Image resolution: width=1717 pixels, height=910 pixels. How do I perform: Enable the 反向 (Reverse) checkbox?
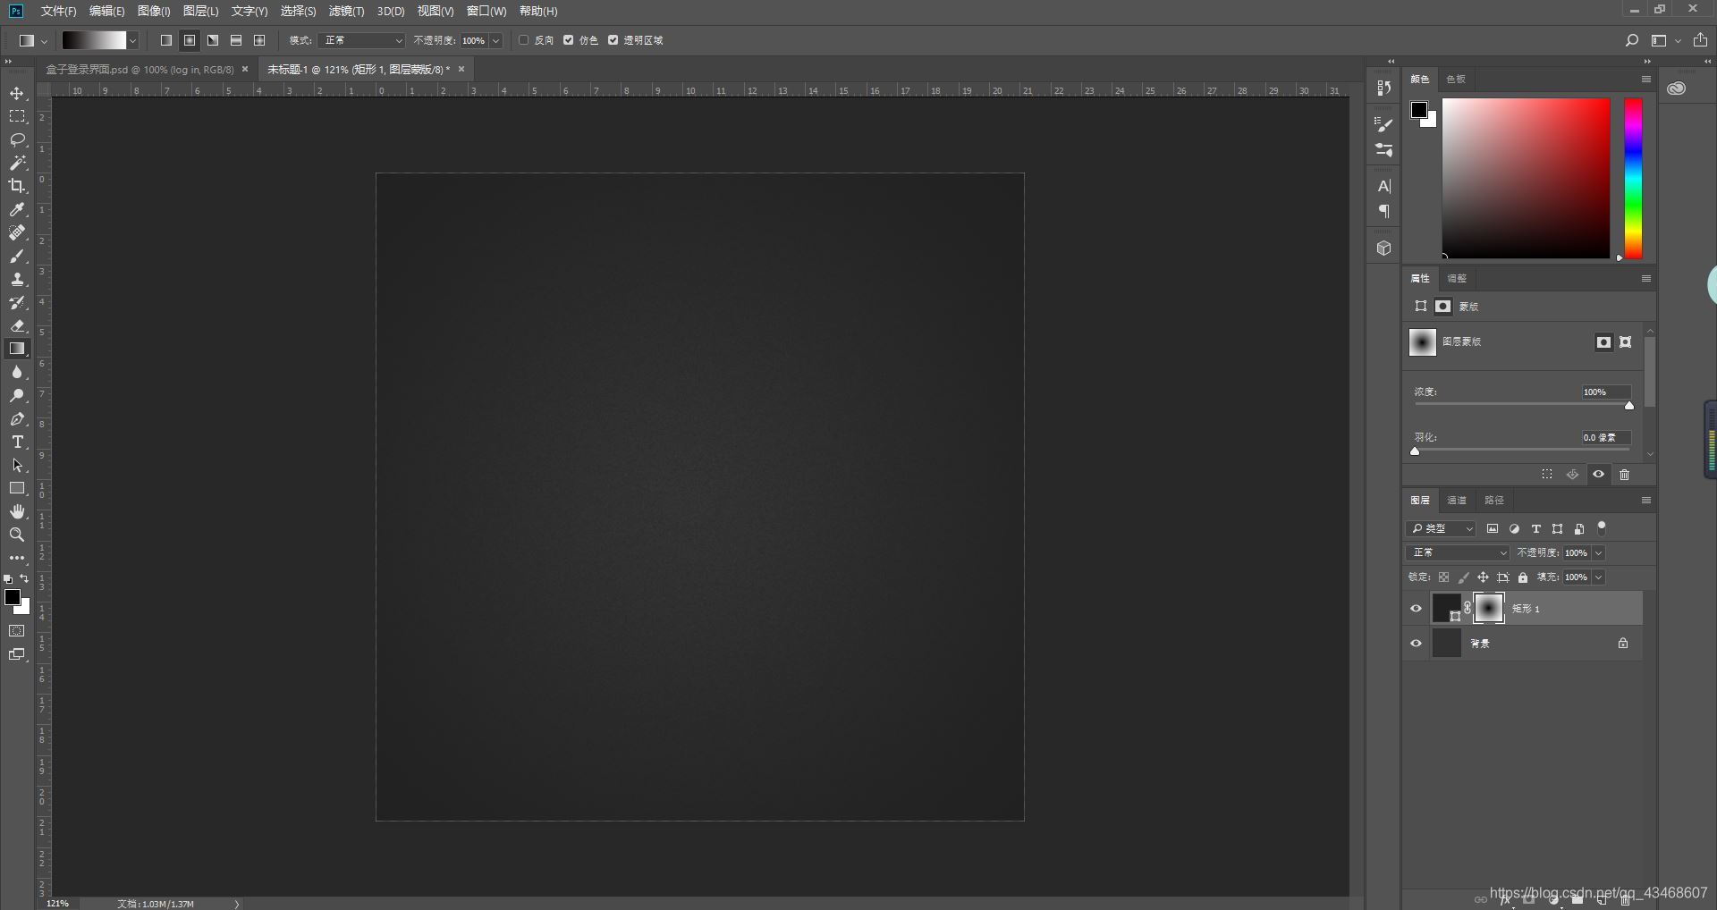click(524, 40)
